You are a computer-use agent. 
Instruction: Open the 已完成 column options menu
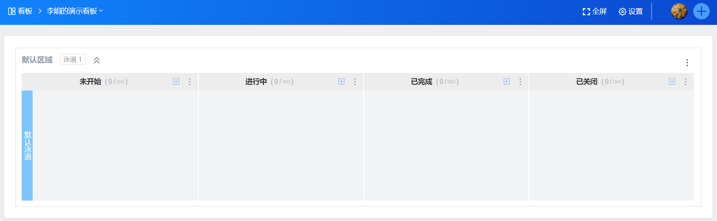pyautogui.click(x=520, y=82)
